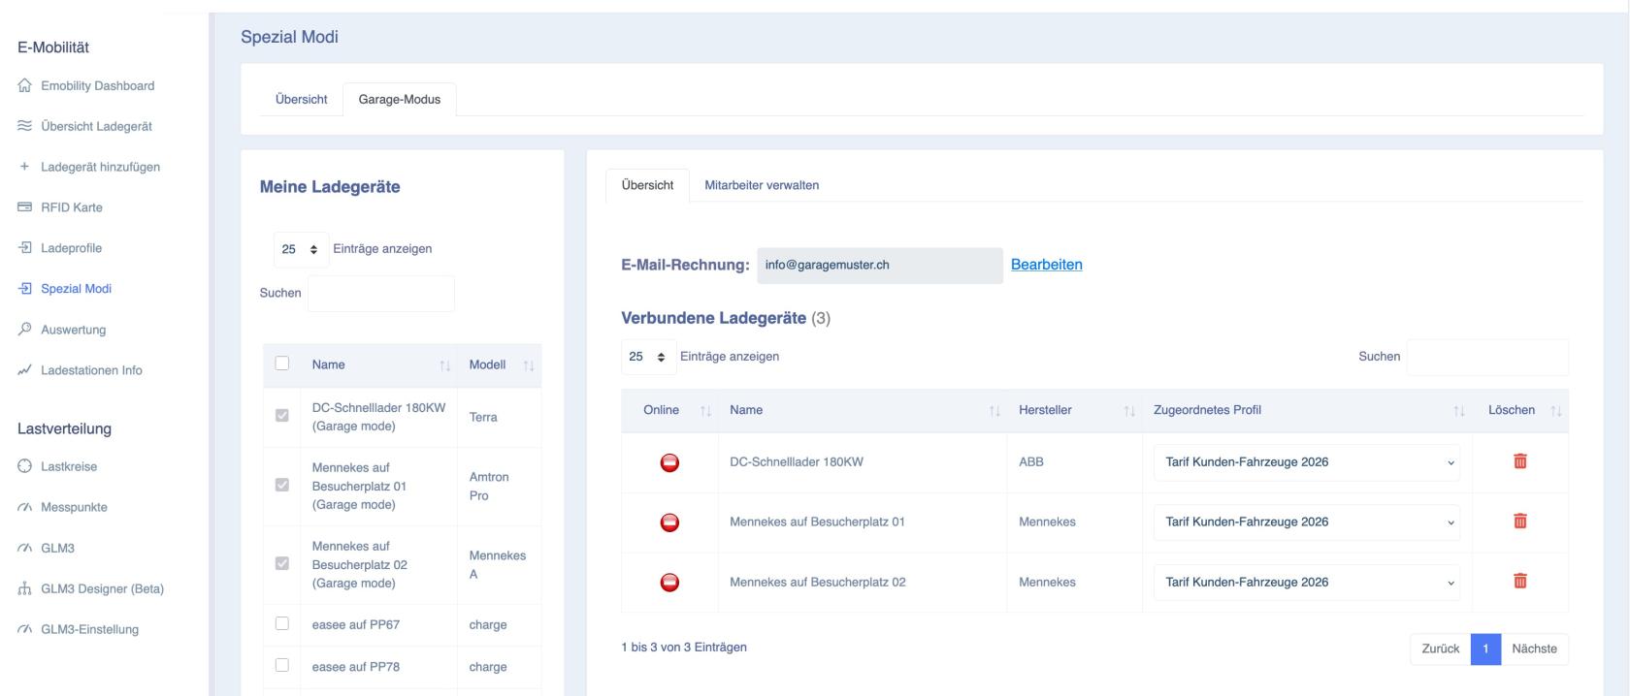Viewport: 1630px width, 696px height.
Task: Remove Mennekes auf Besucherplatz 02 with trash icon
Action: click(x=1519, y=582)
